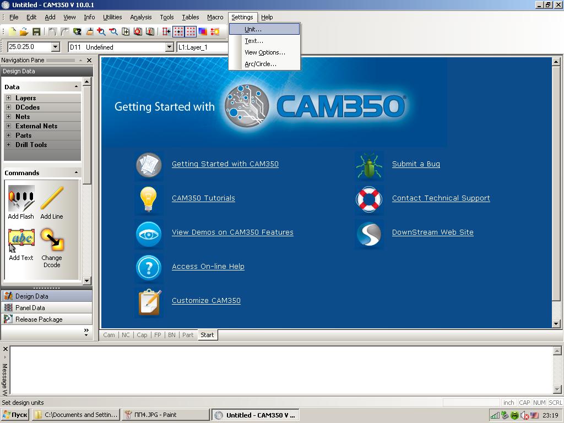The image size is (564, 423).
Task: Expand the Parts tree node
Action: 8,135
